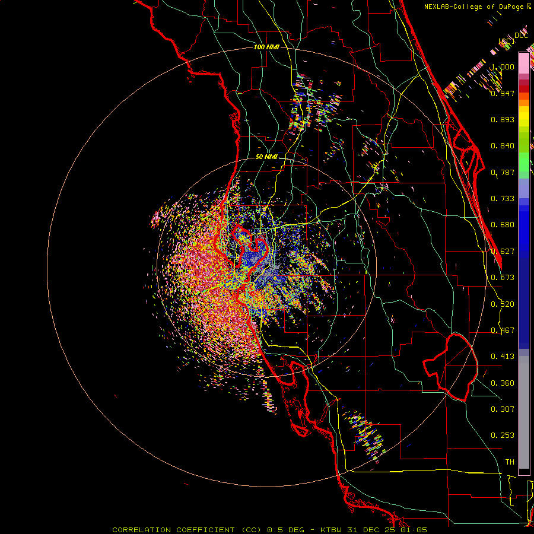
Task: Click the DCC label above the legend
Action: click(x=522, y=36)
